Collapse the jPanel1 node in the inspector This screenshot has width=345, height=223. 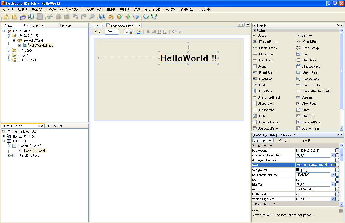point(9,146)
